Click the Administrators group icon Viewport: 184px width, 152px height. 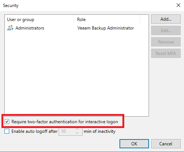(10, 28)
